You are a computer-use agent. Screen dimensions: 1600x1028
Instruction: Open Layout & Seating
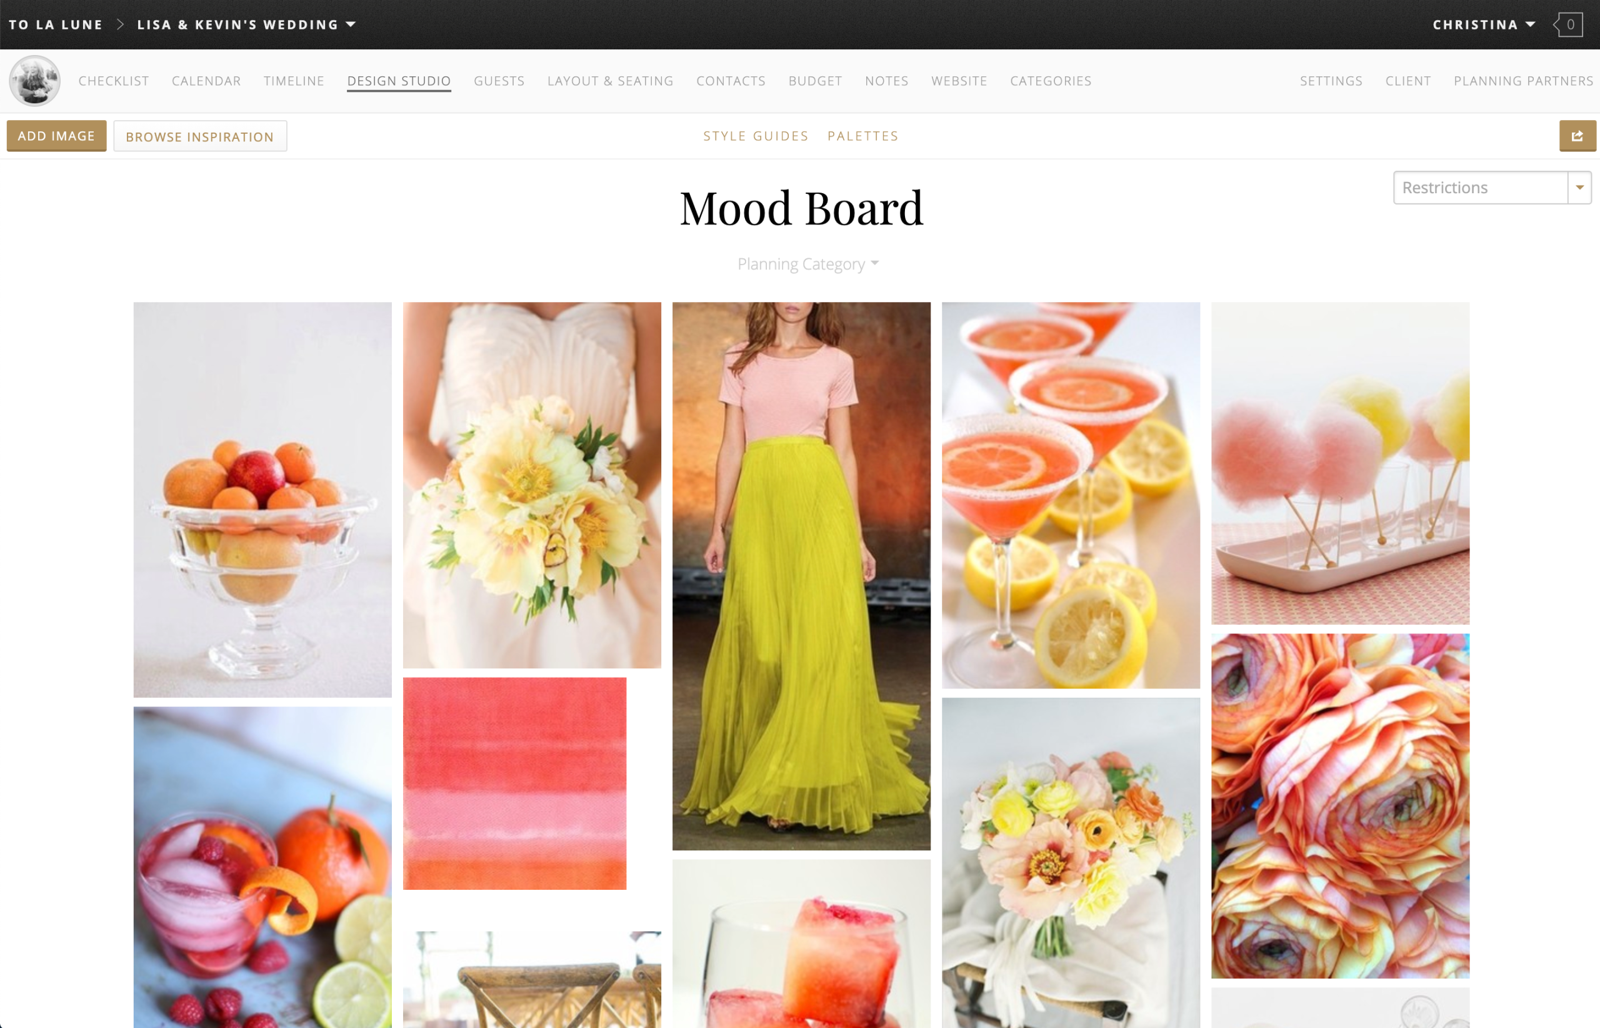[609, 81]
